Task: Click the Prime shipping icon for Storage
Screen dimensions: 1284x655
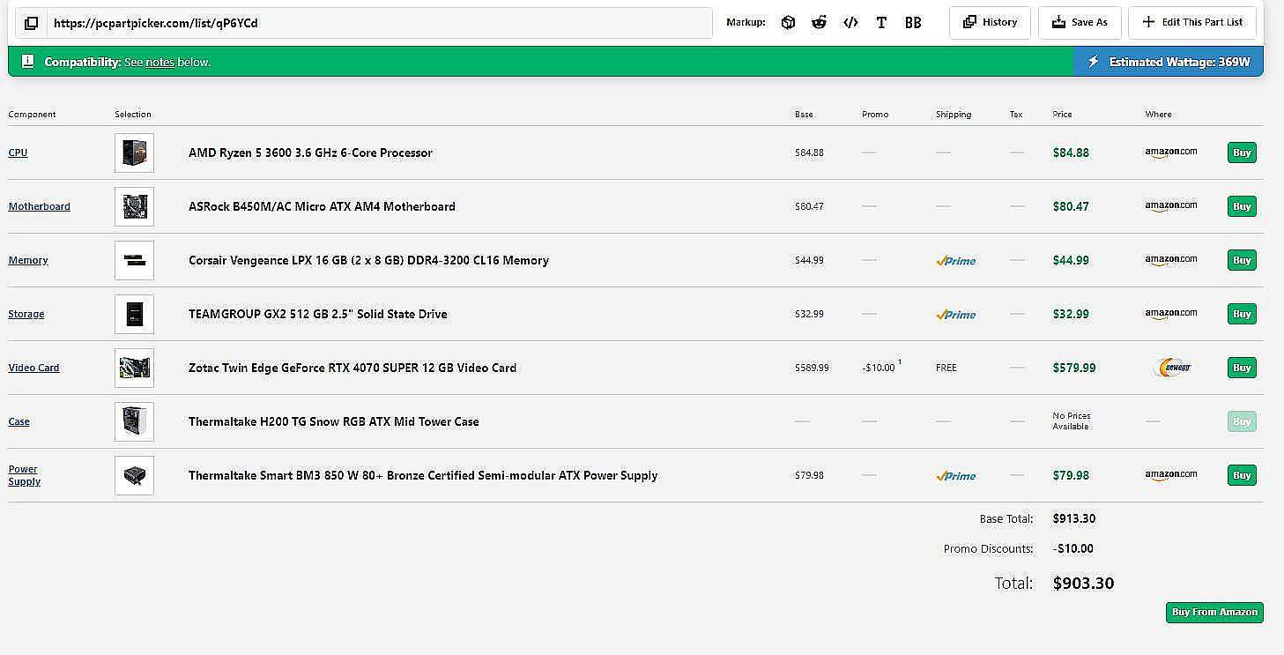Action: (x=955, y=315)
